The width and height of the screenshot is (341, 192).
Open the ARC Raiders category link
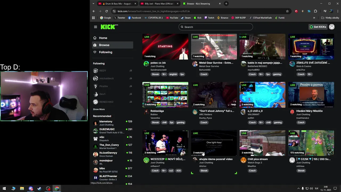pos(205,114)
